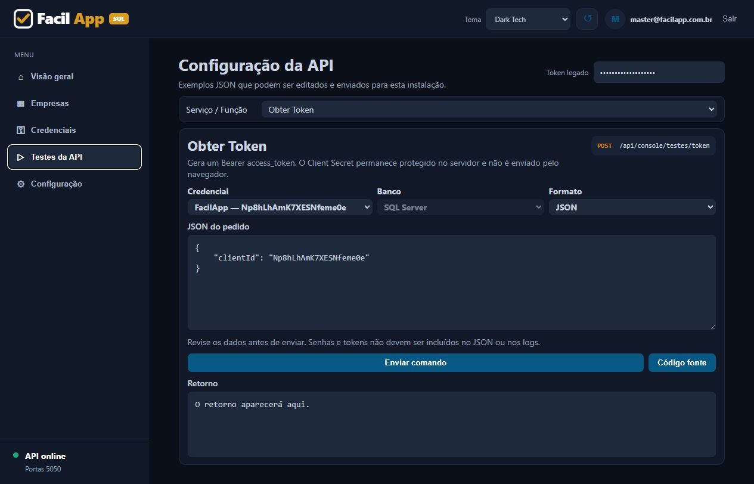Screen dimensions: 754x484
Task: Click the textarea resize handle corner
Action: point(712,326)
